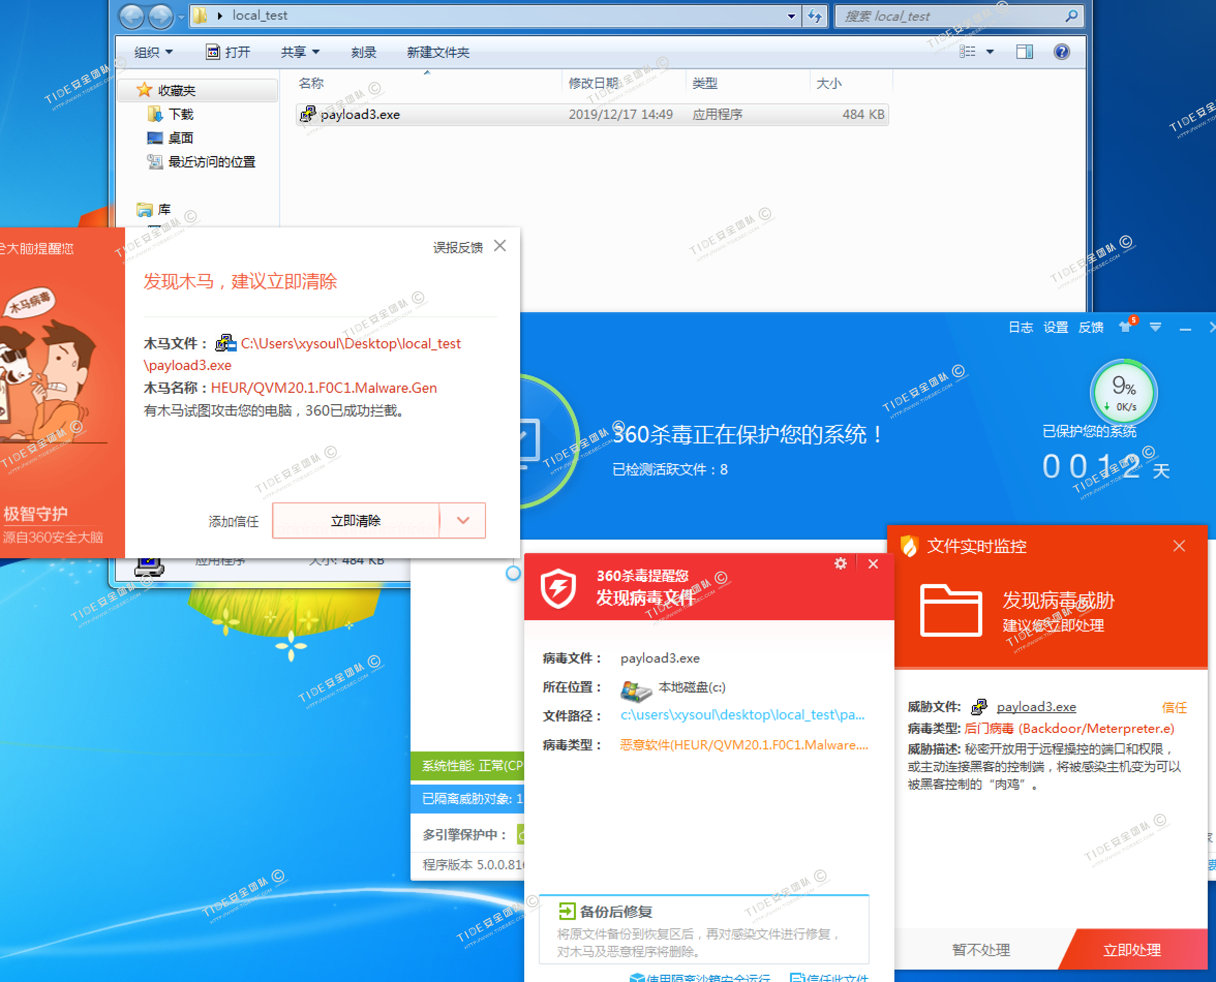Click the 添加信任 link
This screenshot has height=982, width=1216.
pyautogui.click(x=233, y=521)
